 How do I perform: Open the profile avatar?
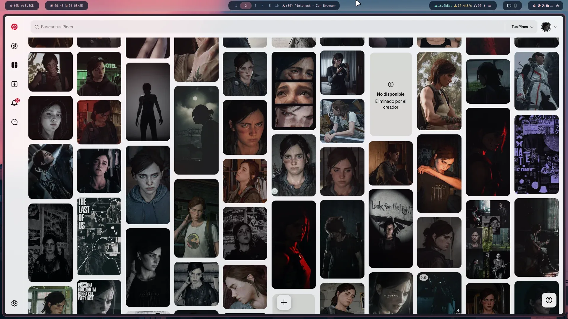point(546,27)
